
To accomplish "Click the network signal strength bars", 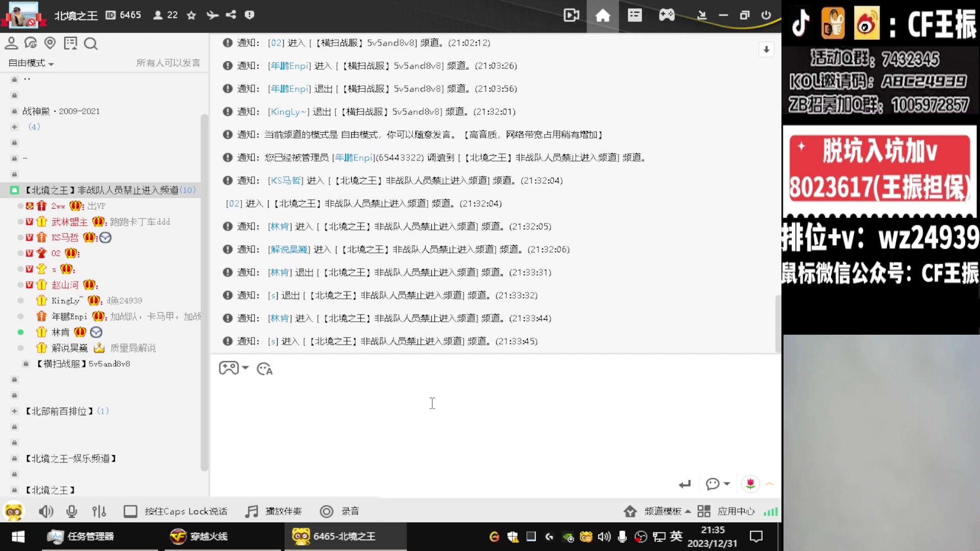I will [770, 511].
